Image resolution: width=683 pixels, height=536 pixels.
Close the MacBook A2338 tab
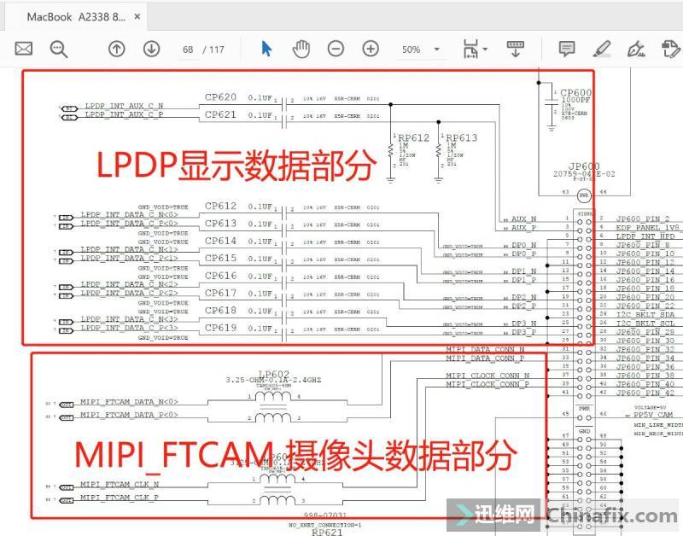click(137, 16)
